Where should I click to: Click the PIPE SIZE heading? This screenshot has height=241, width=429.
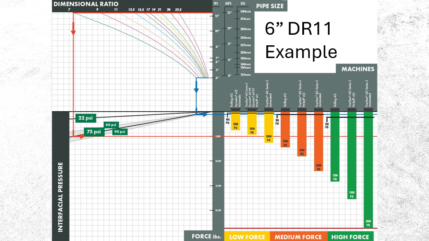click(270, 6)
